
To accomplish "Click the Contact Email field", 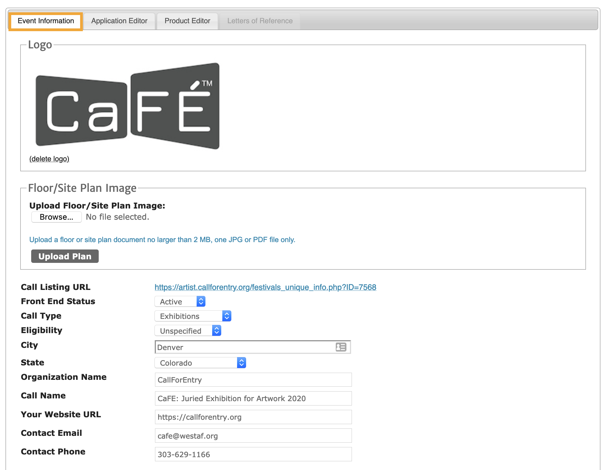I will [x=253, y=436].
